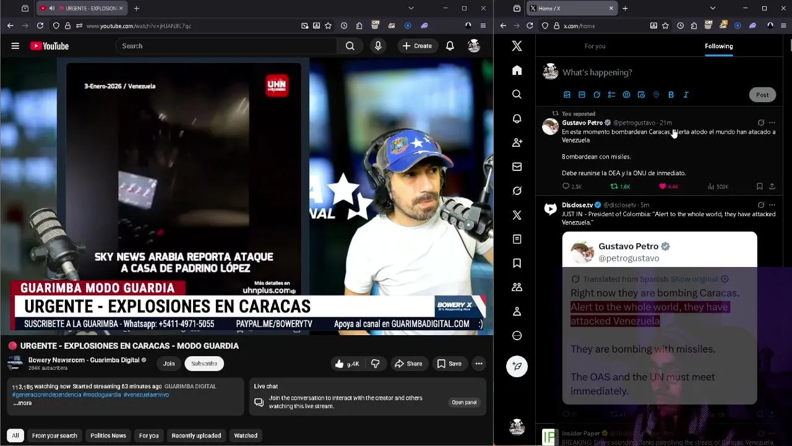Select the Watched filter chip
This screenshot has width=792, height=446.
click(x=246, y=435)
